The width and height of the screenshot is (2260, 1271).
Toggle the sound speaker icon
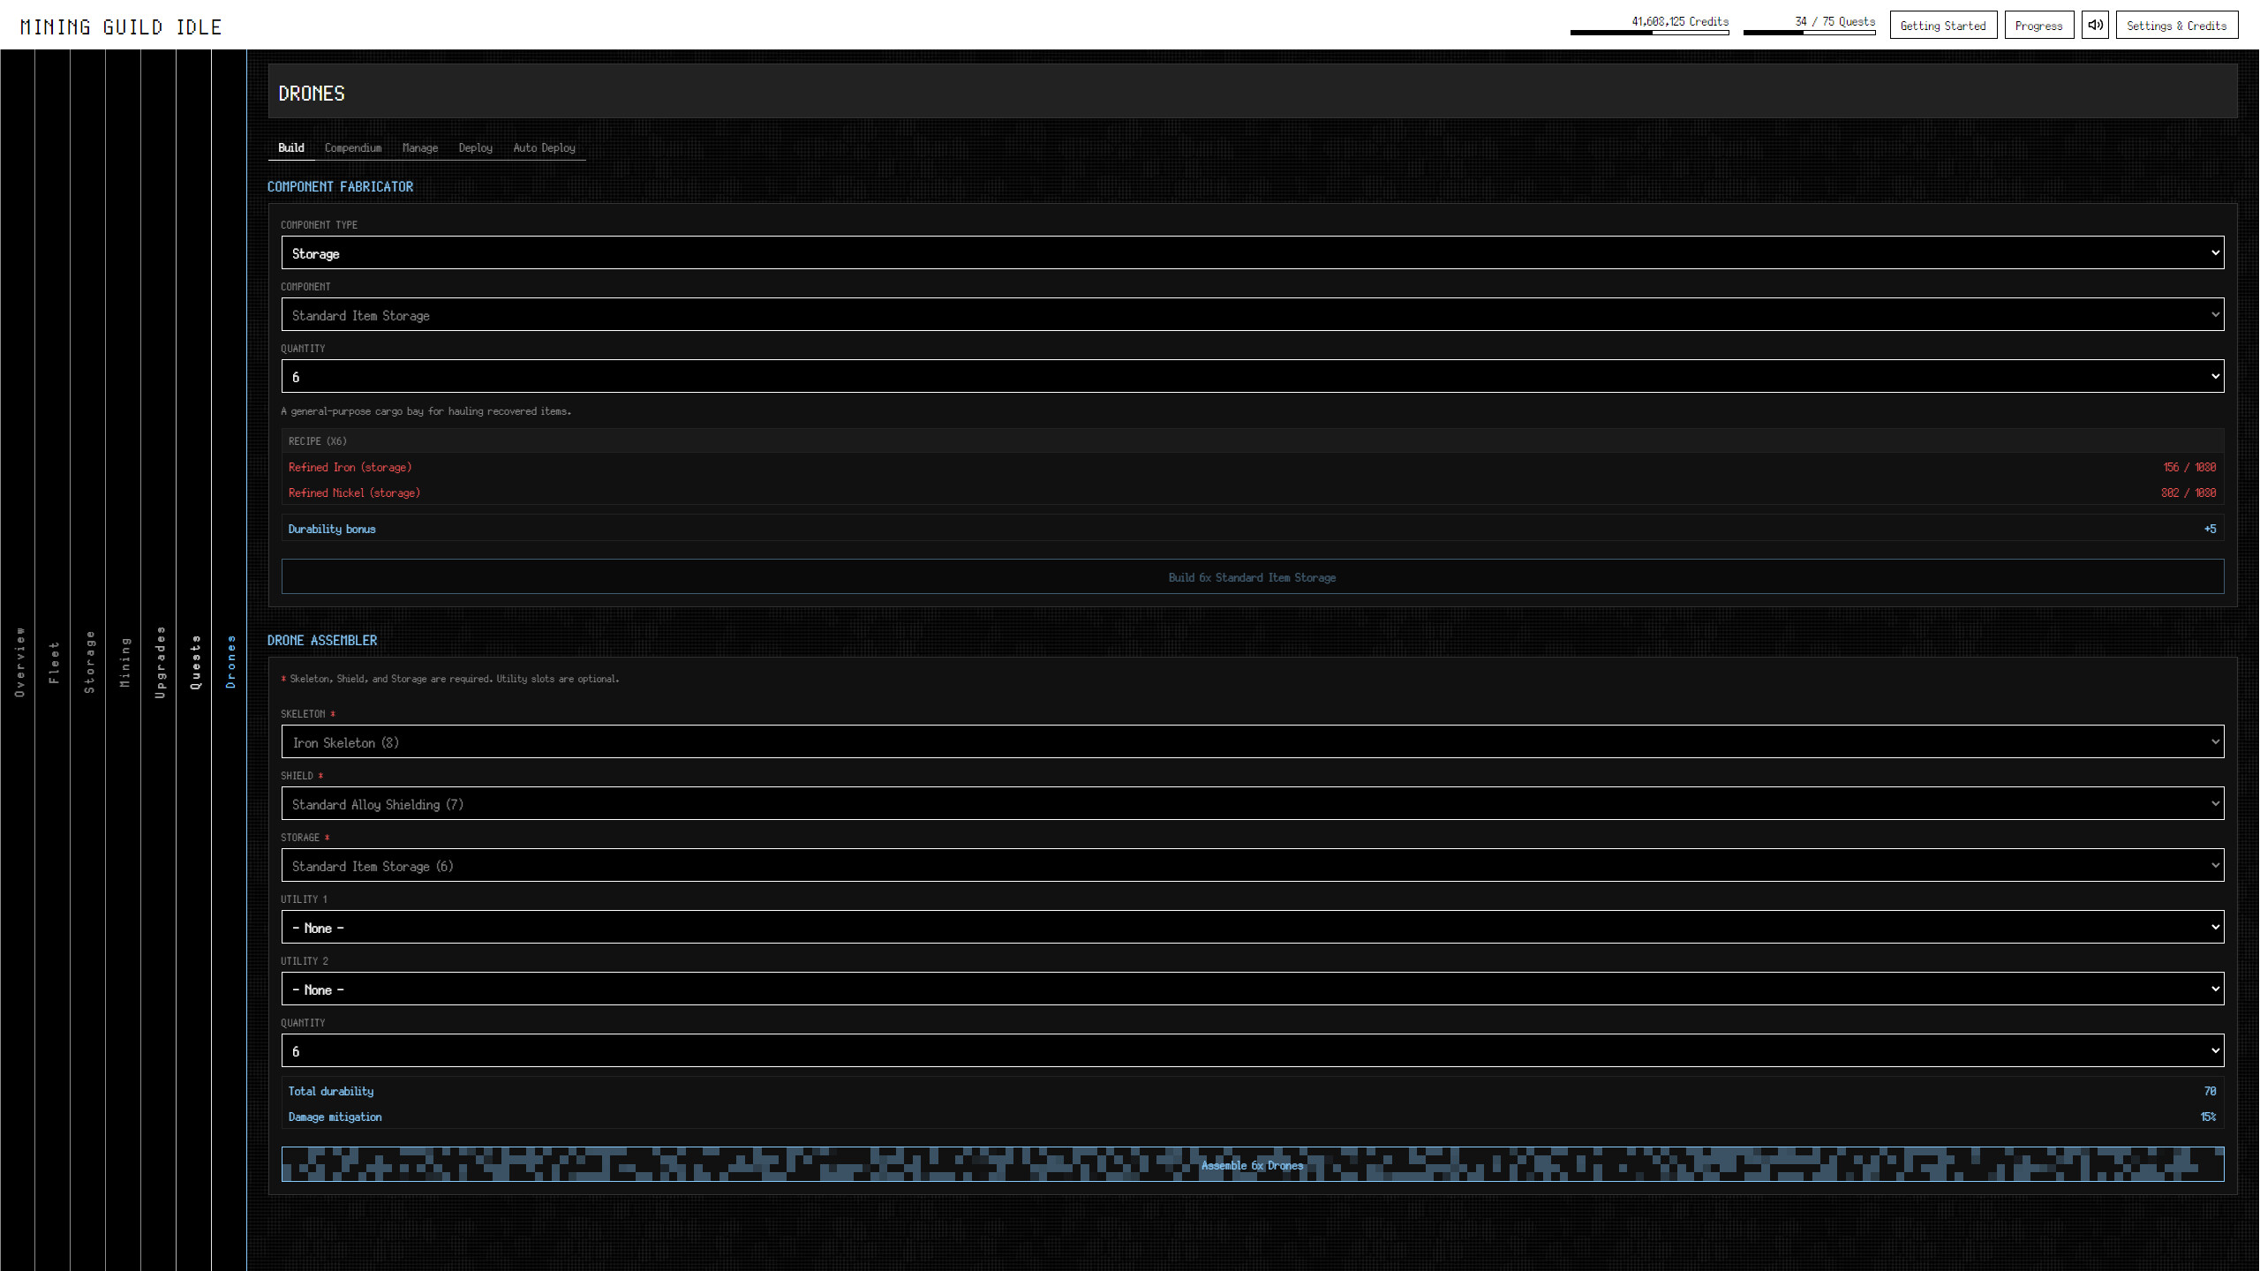coord(2095,25)
